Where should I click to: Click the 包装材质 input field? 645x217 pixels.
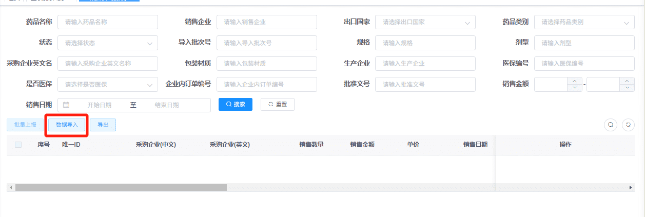click(x=267, y=64)
